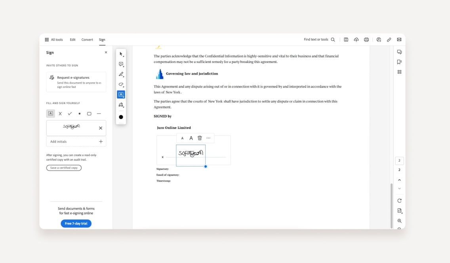Start the Free 7-day trial
This screenshot has height=263, width=450.
pyautogui.click(x=76, y=223)
